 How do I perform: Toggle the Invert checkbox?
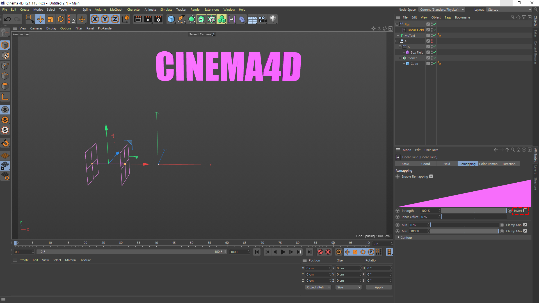coord(525,210)
